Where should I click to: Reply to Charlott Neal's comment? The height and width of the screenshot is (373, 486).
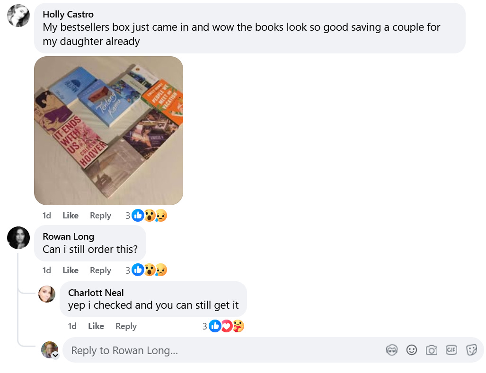(x=126, y=326)
